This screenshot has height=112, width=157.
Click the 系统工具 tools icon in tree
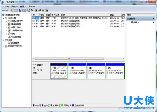[x=6, y=18]
